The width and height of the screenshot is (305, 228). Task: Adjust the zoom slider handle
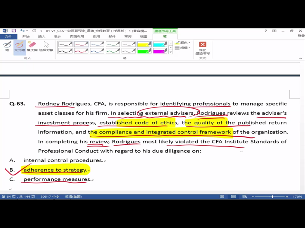[272, 197]
